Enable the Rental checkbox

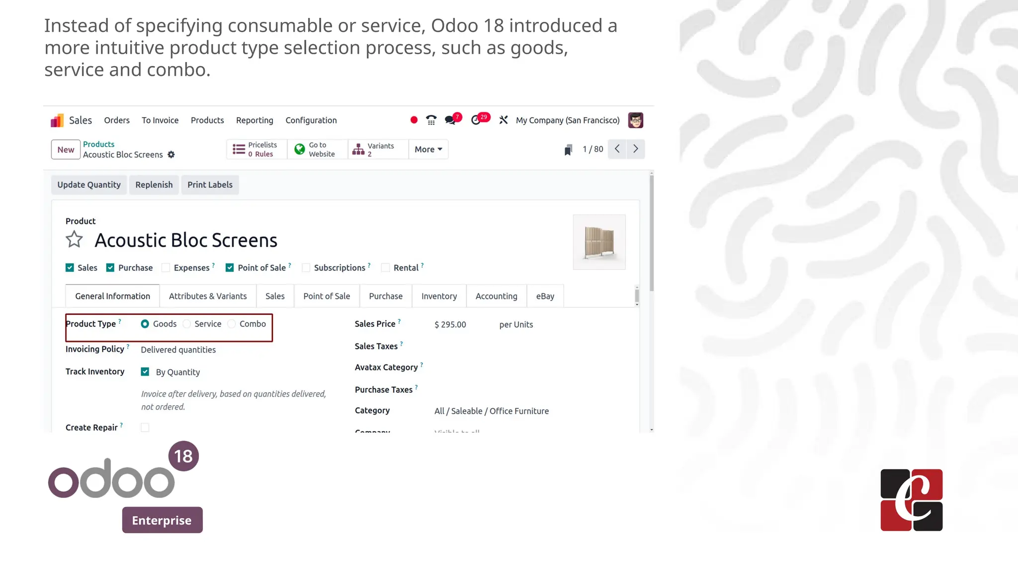click(x=385, y=268)
